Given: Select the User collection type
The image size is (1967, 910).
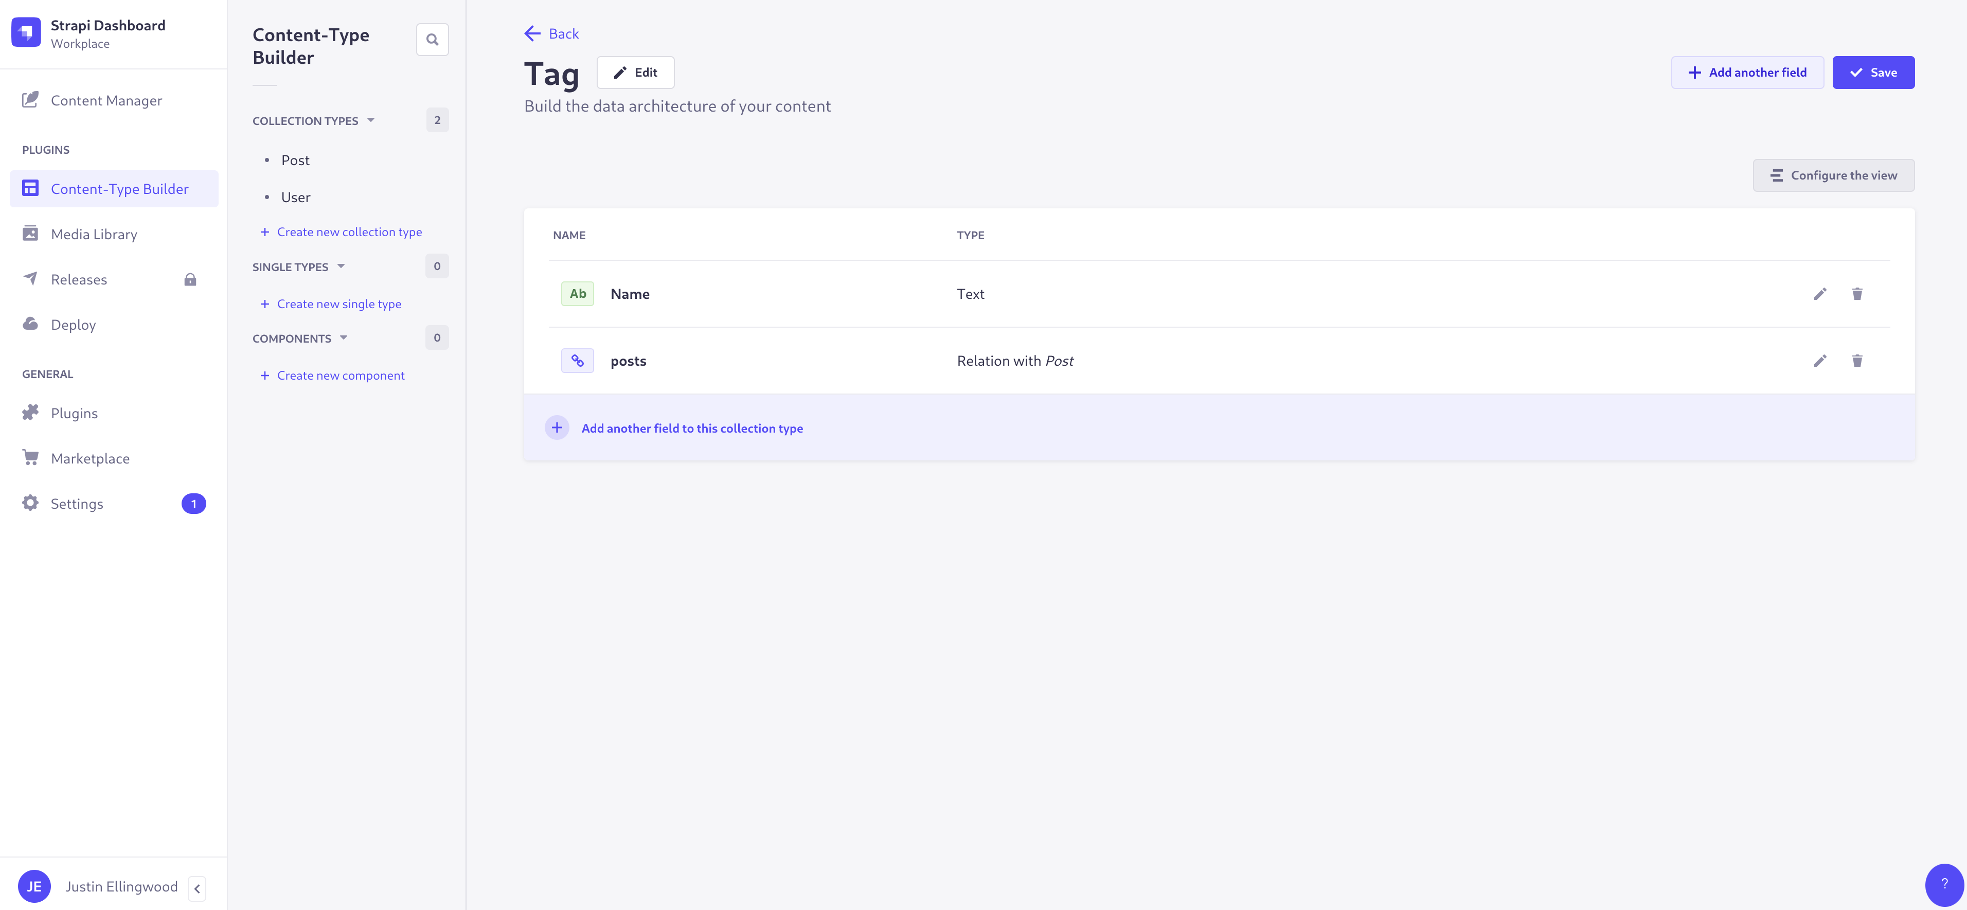Looking at the screenshot, I should (295, 196).
